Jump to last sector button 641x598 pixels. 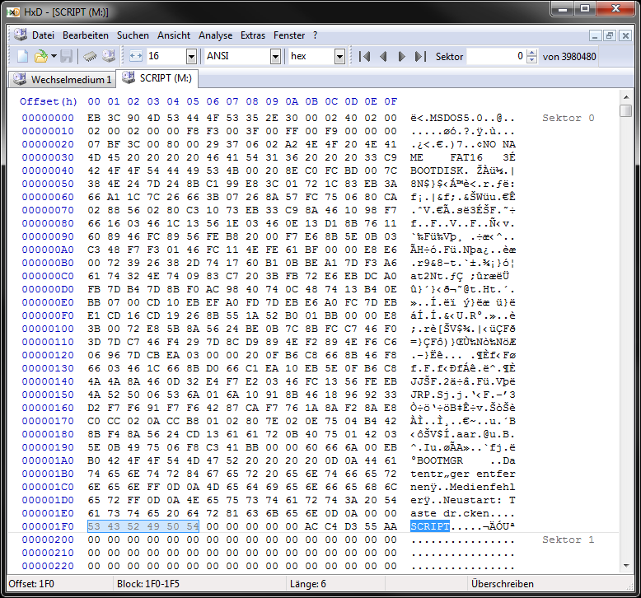pyautogui.click(x=420, y=56)
